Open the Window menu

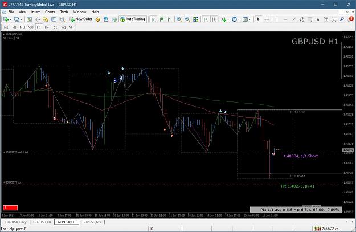[x=80, y=12]
